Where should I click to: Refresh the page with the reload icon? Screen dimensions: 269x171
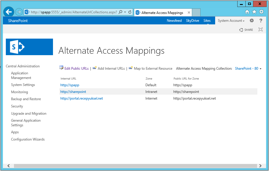[130, 12]
